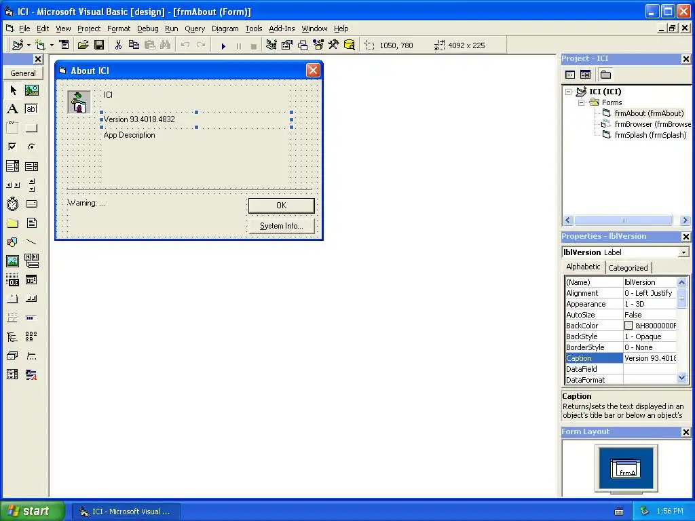Image resolution: width=695 pixels, height=521 pixels.
Task: Open the Add Form dropdown arrow
Action: (x=52, y=45)
